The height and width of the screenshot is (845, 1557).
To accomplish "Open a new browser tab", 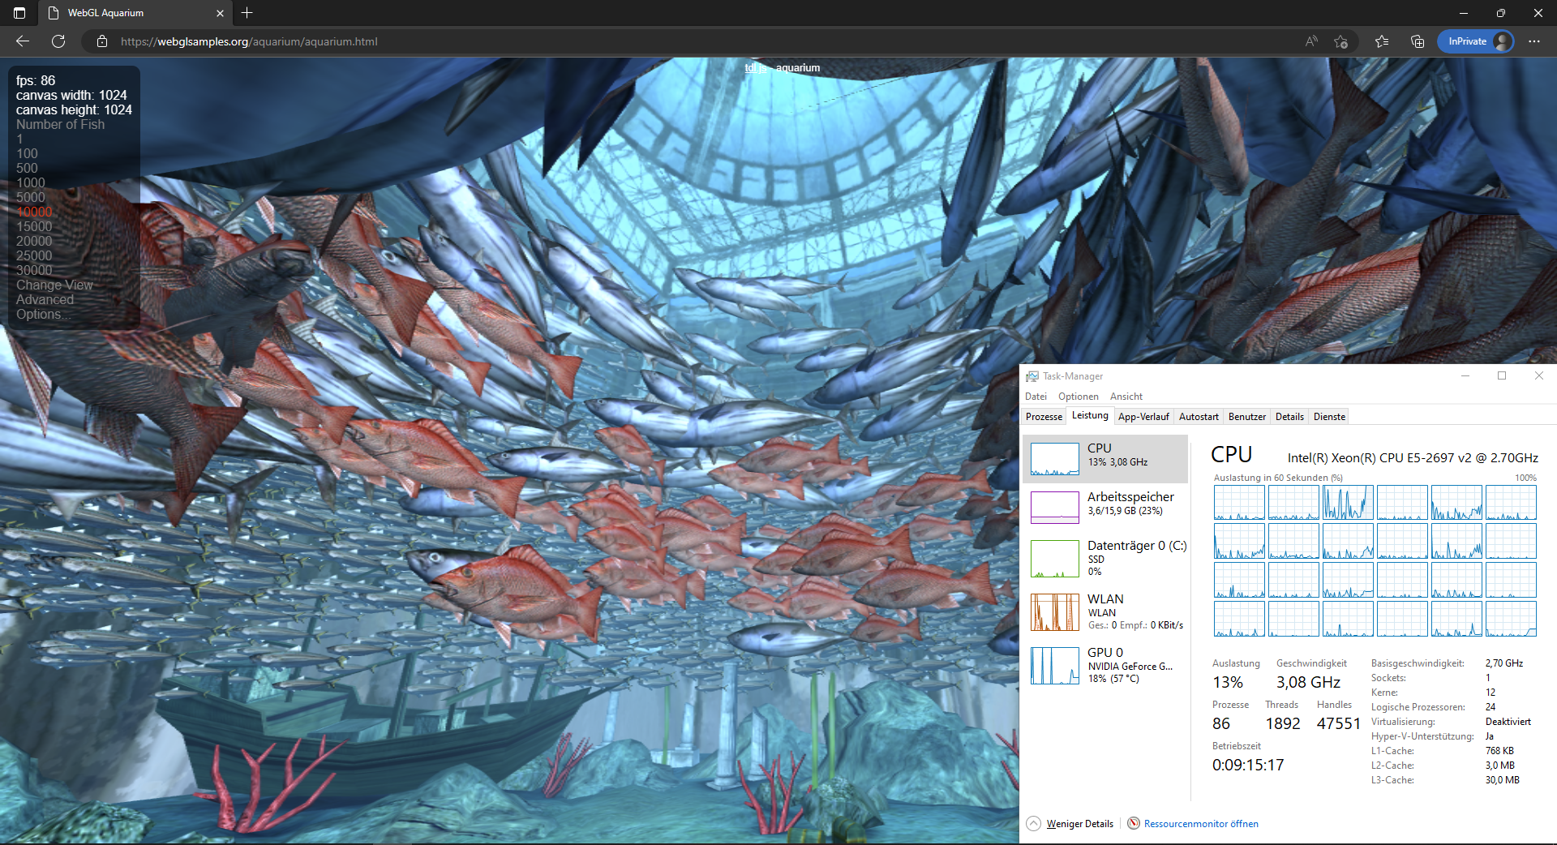I will [247, 13].
